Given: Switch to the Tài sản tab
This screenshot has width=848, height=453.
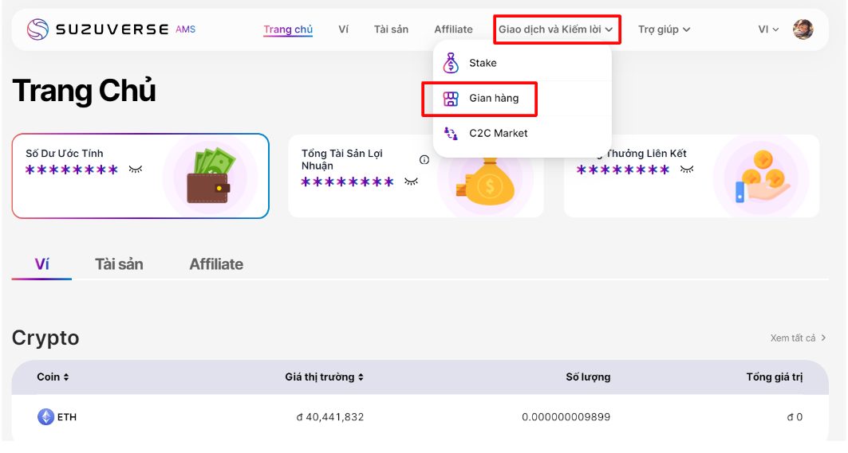Looking at the screenshot, I should [x=119, y=264].
